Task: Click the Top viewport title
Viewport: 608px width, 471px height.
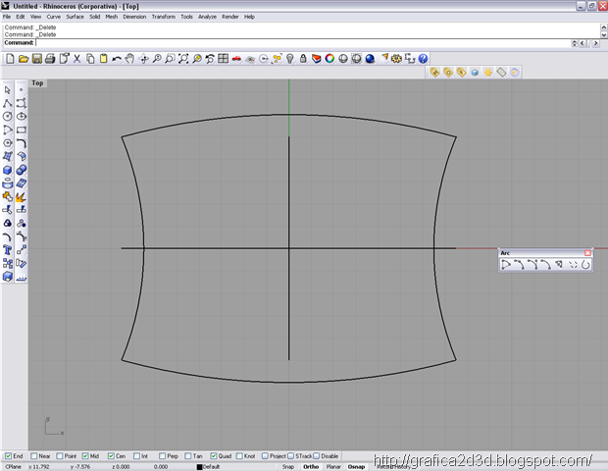Action: 37,83
